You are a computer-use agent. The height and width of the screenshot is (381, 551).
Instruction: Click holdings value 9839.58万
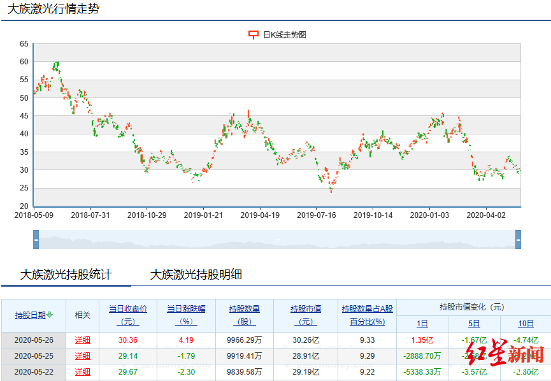click(x=245, y=372)
